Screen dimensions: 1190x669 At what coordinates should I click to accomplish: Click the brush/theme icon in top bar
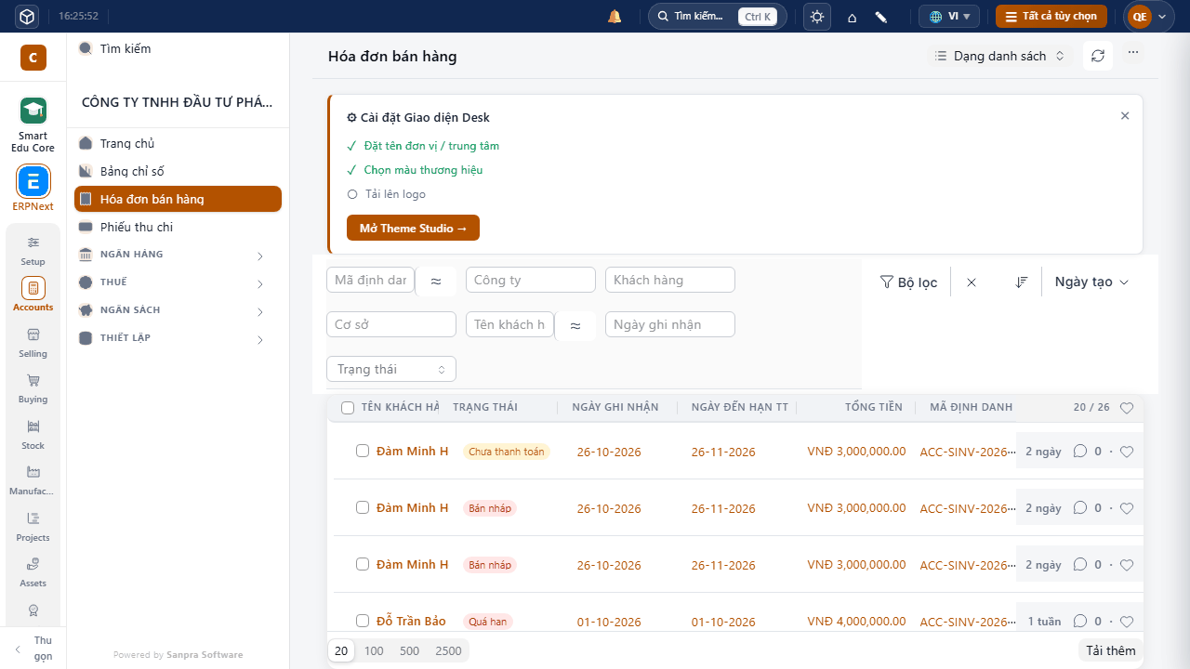(x=881, y=17)
